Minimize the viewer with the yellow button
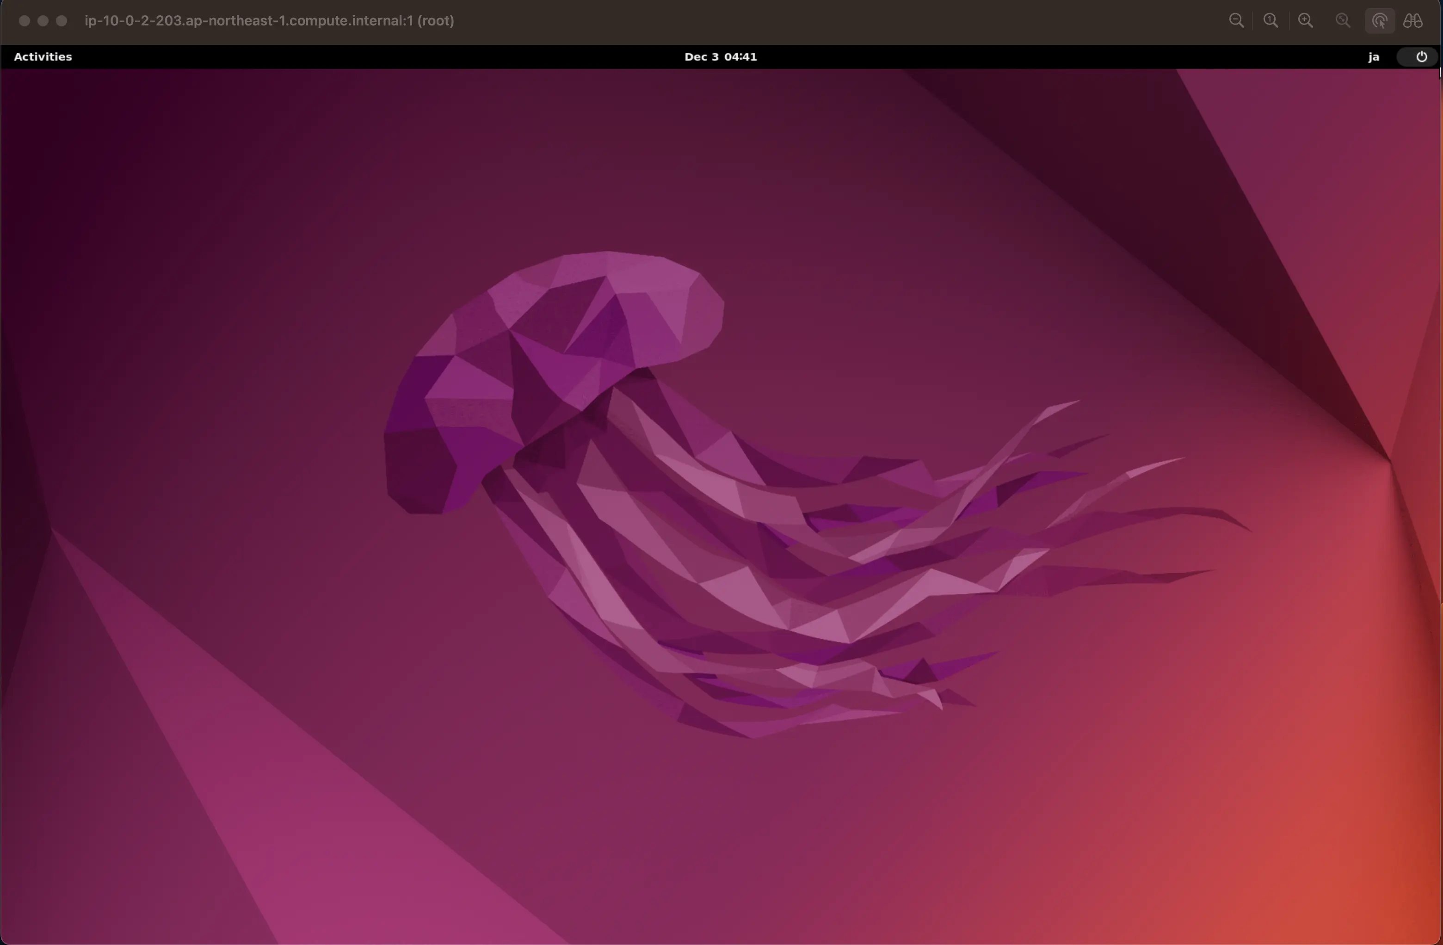The width and height of the screenshot is (1443, 945). tap(43, 21)
